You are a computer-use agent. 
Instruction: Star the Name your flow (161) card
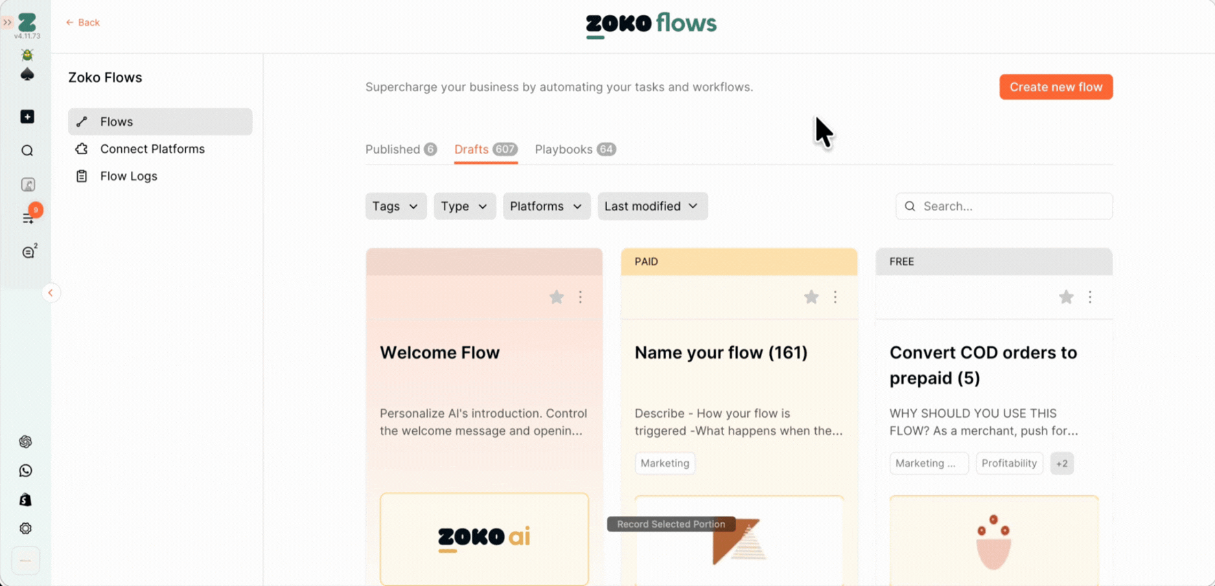coord(811,297)
